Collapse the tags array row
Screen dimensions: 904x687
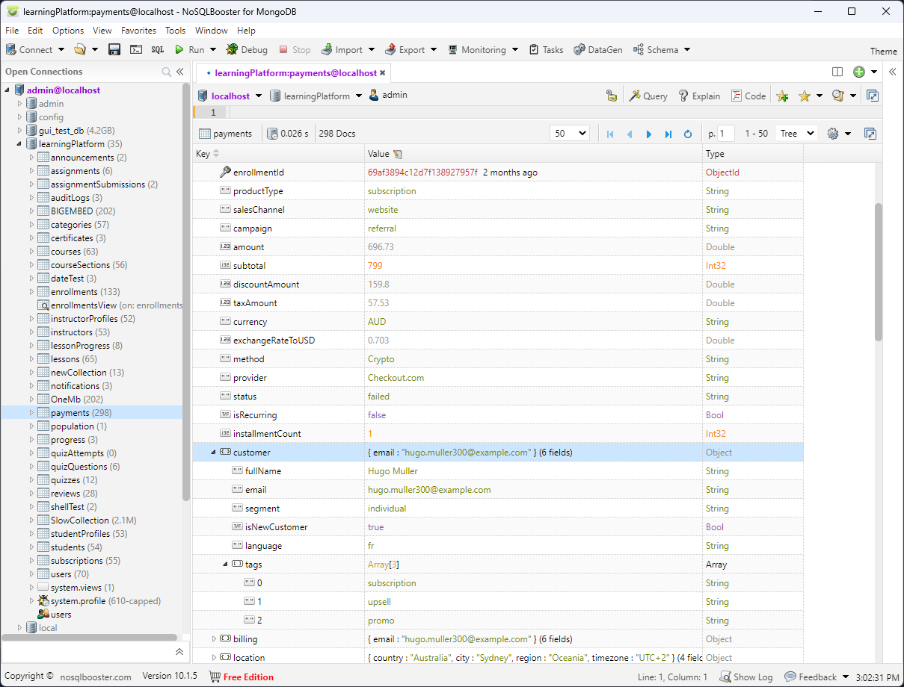tap(226, 564)
